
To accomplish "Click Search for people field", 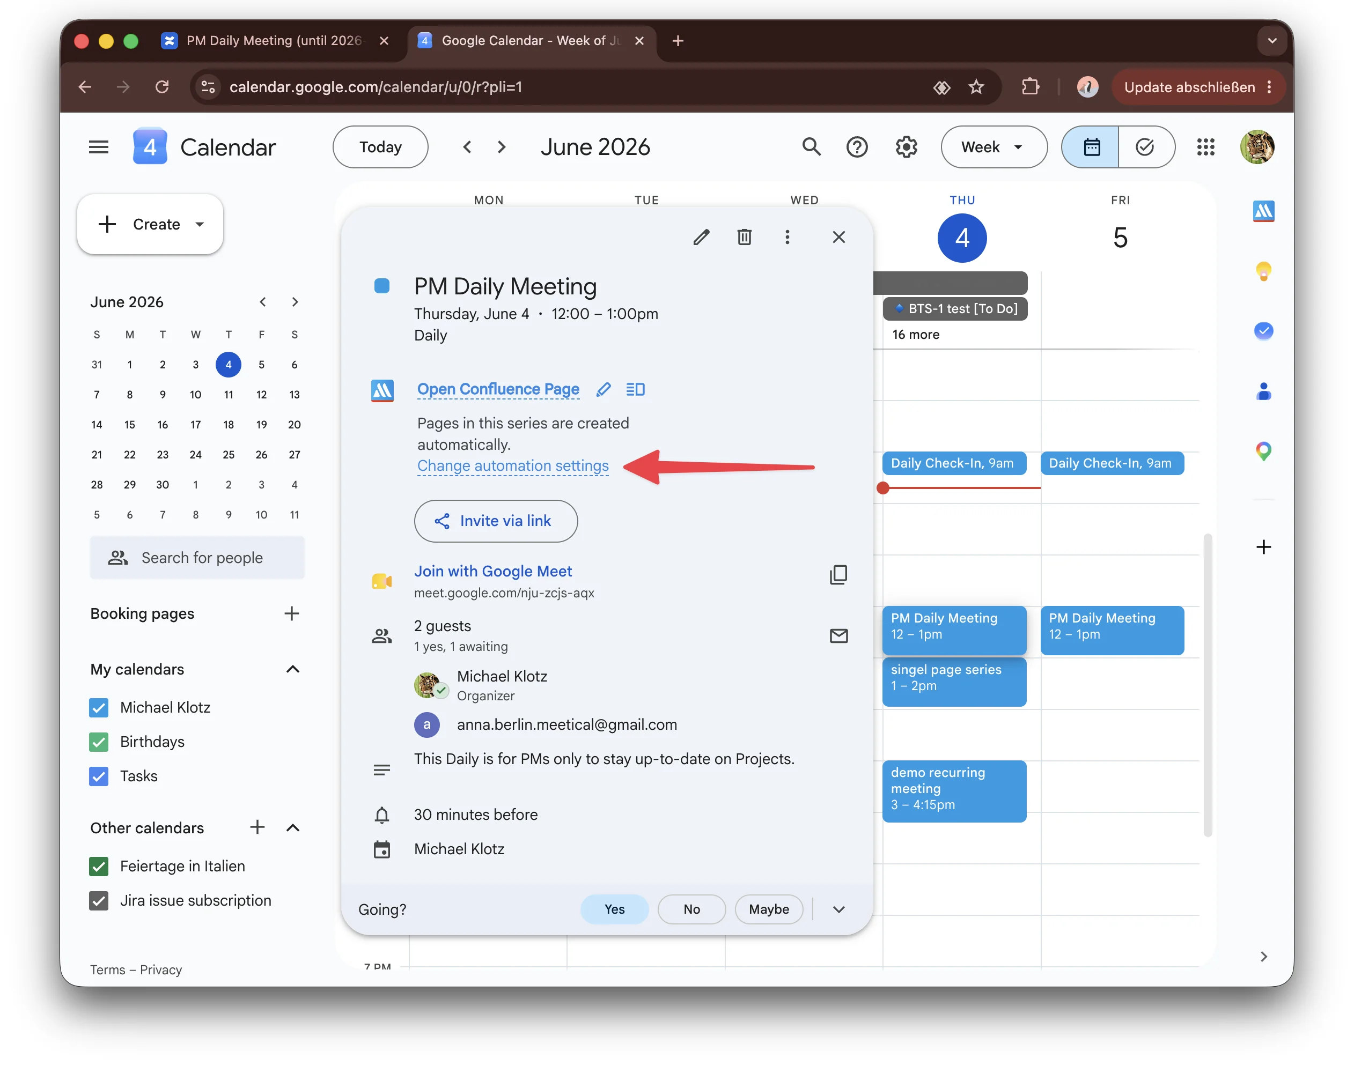I will [197, 558].
